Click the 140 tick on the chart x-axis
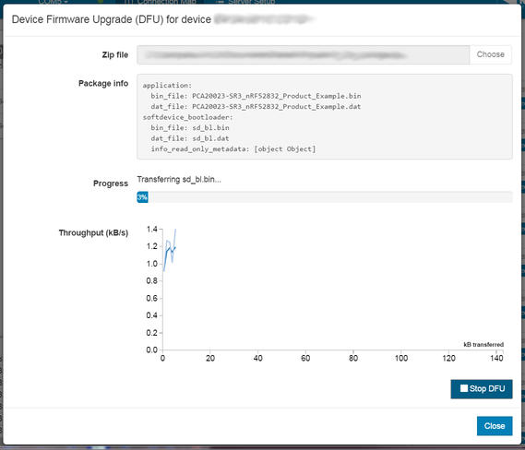Viewport: 525px width, 450px height. (496, 359)
